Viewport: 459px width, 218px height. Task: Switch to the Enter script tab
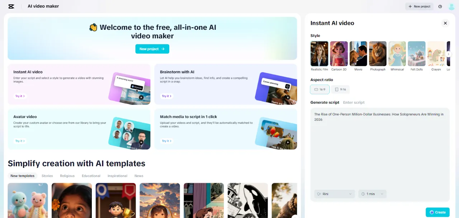[x=354, y=102]
